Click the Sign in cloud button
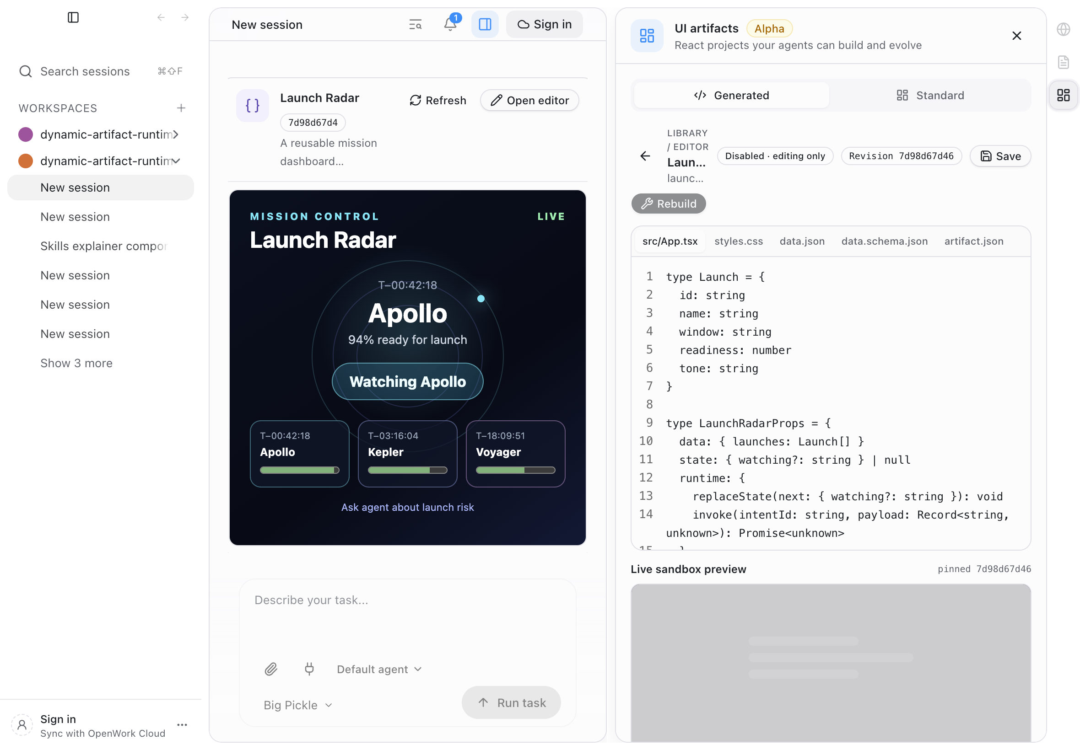Screen dimensions: 1080x750 coord(544,24)
